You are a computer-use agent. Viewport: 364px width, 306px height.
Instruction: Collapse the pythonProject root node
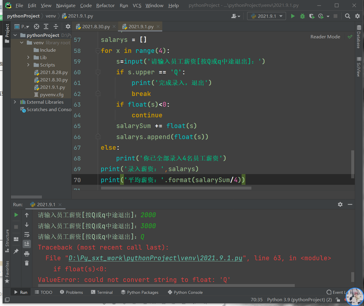(15, 35)
